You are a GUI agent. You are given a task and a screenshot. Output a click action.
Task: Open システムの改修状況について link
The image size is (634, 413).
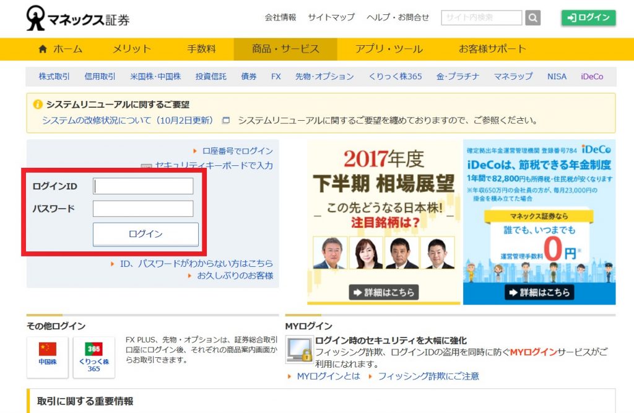point(128,121)
